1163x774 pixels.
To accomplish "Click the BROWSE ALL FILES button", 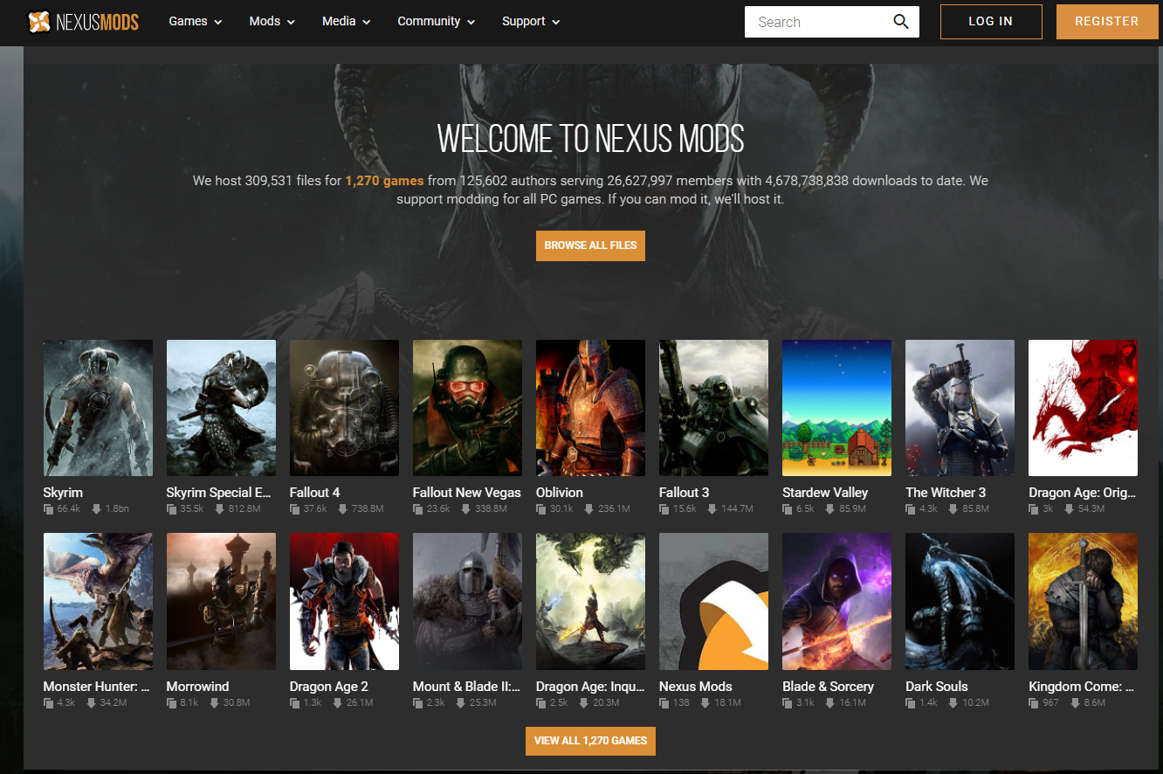I will pyautogui.click(x=590, y=245).
